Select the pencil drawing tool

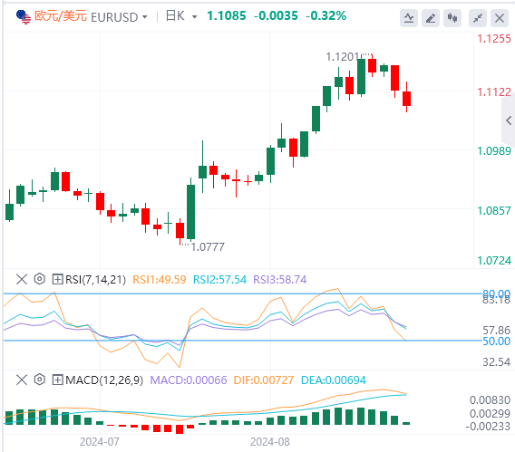[x=431, y=18]
